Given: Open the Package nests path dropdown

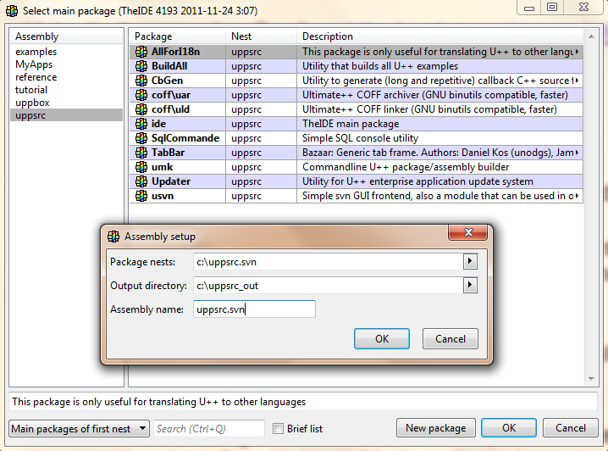Looking at the screenshot, I should tap(470, 262).
